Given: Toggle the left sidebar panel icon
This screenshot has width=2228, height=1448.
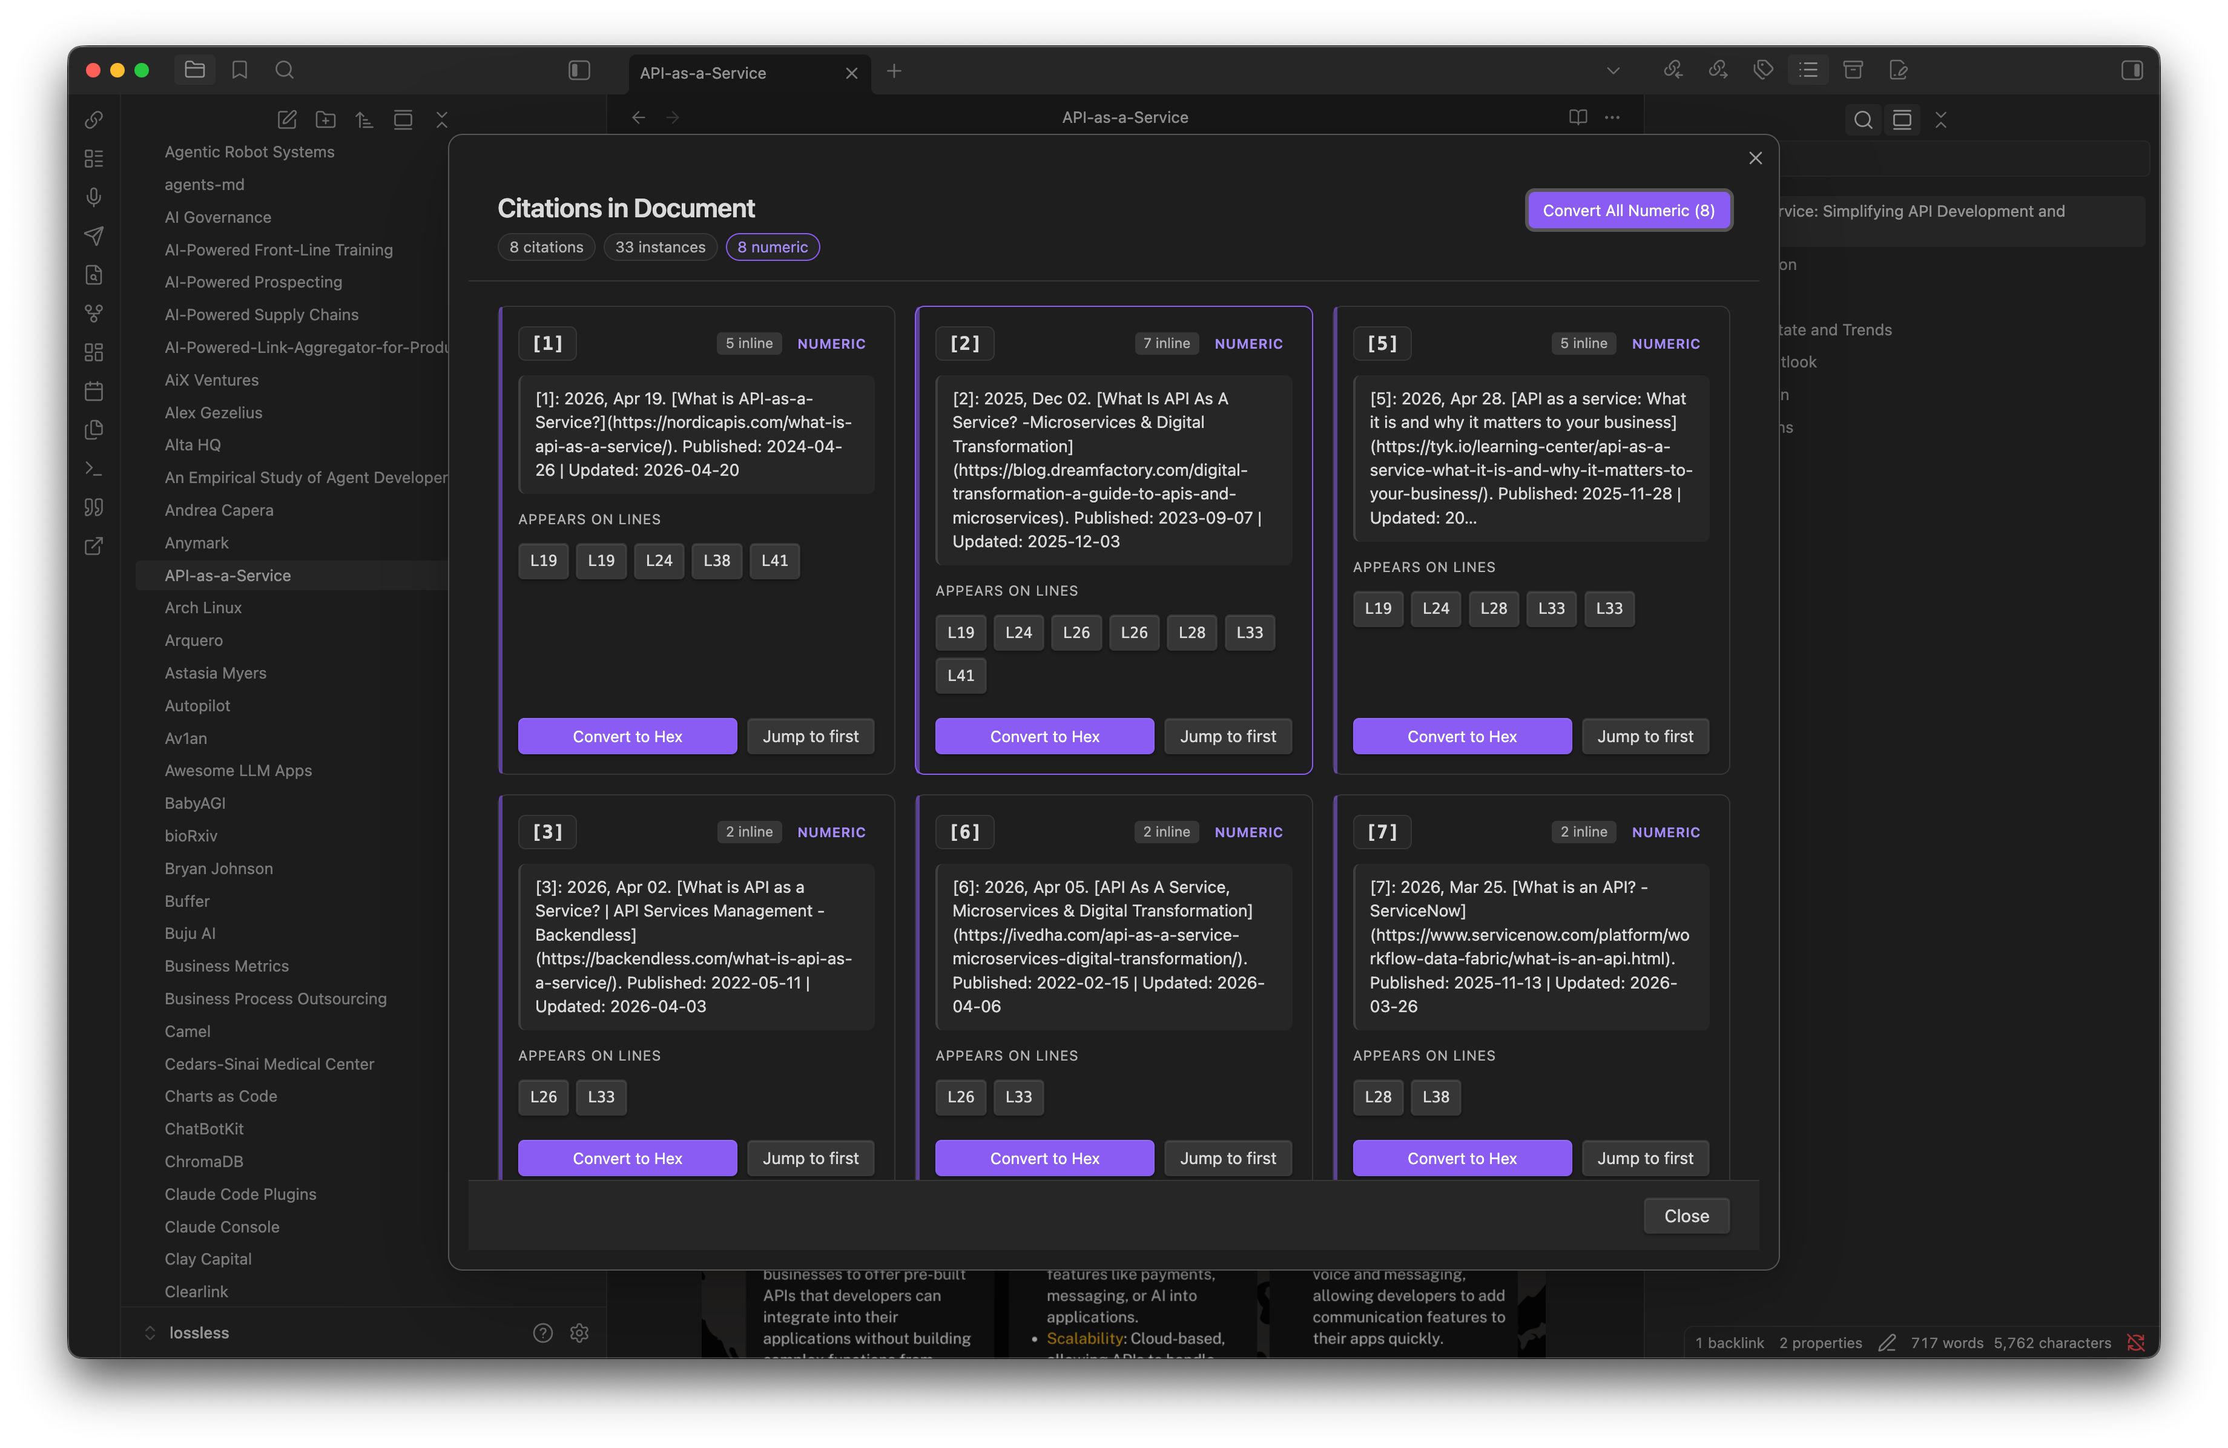Looking at the screenshot, I should click(579, 70).
